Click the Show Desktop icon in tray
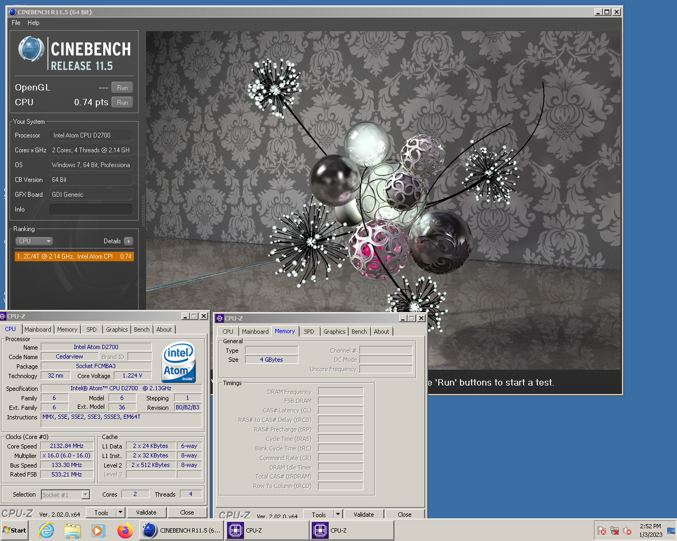This screenshot has height=541, width=677. point(671,530)
